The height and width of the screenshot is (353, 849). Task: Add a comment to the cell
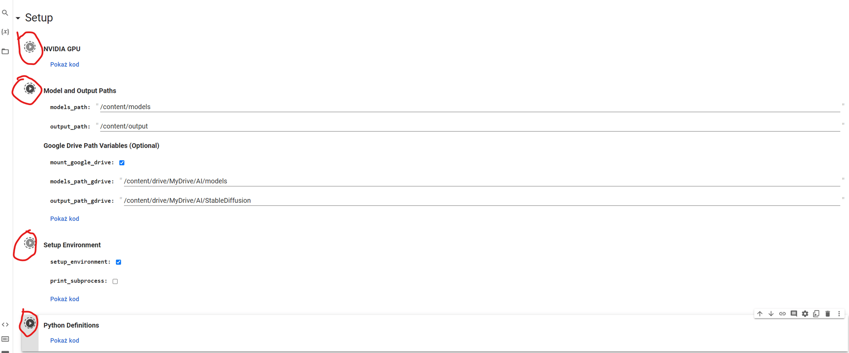794,314
